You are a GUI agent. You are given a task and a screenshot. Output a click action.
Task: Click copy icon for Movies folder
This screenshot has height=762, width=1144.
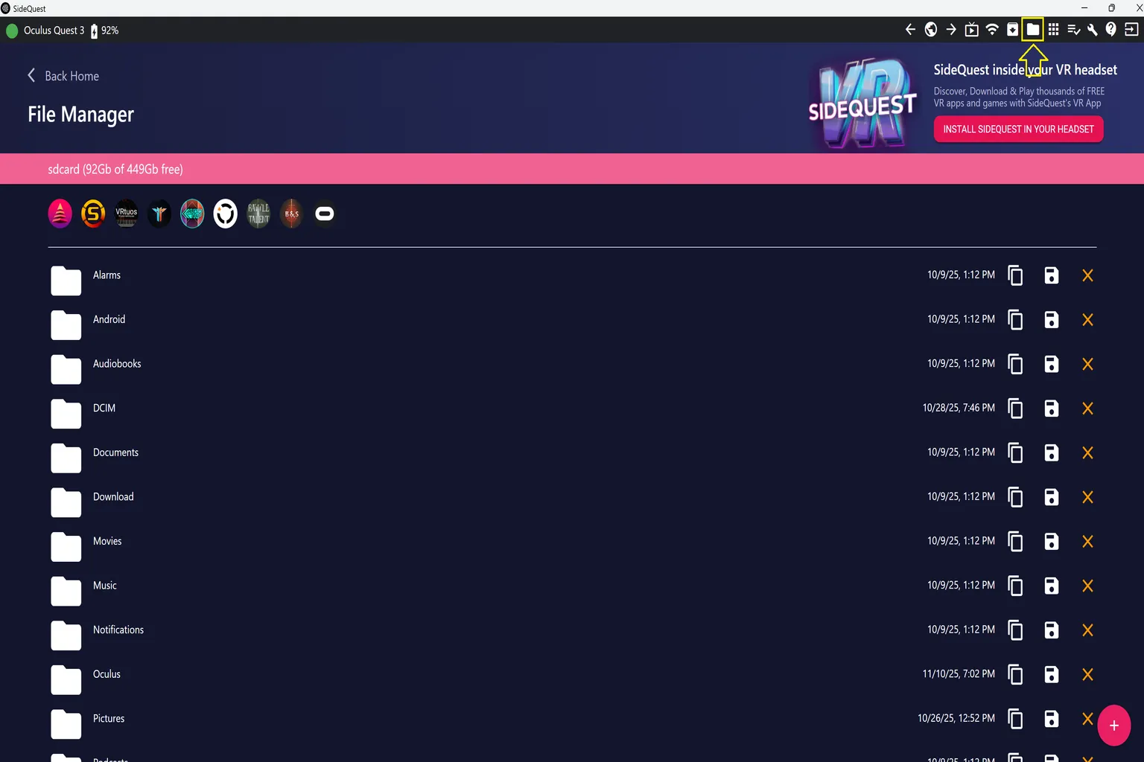click(1015, 542)
